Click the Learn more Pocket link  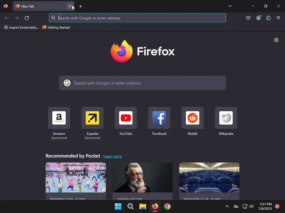[x=112, y=156]
